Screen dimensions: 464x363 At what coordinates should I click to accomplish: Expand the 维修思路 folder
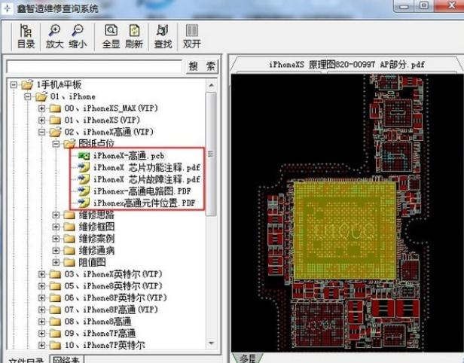point(56,215)
